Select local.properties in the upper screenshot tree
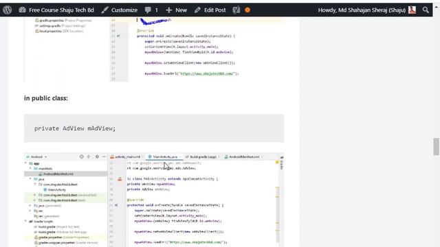 (59, 31)
